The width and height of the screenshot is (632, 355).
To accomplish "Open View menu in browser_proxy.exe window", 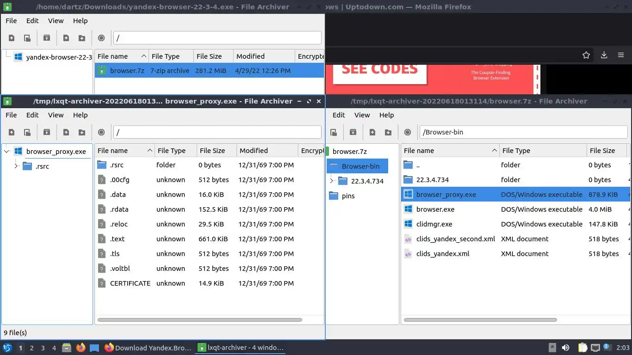I will click(56, 115).
